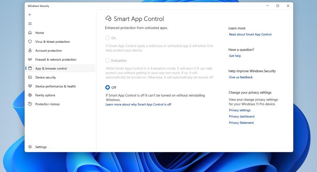Click the back arrow icon
The height and width of the screenshot is (172, 317).
30,15
